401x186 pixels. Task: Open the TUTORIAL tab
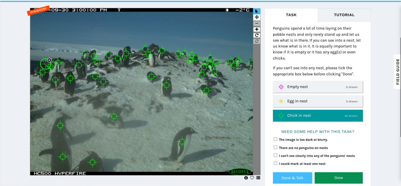[x=344, y=15]
